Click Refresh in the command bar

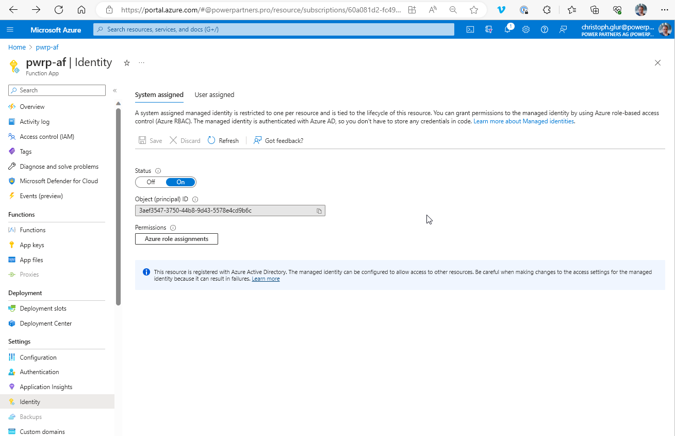[x=223, y=140]
